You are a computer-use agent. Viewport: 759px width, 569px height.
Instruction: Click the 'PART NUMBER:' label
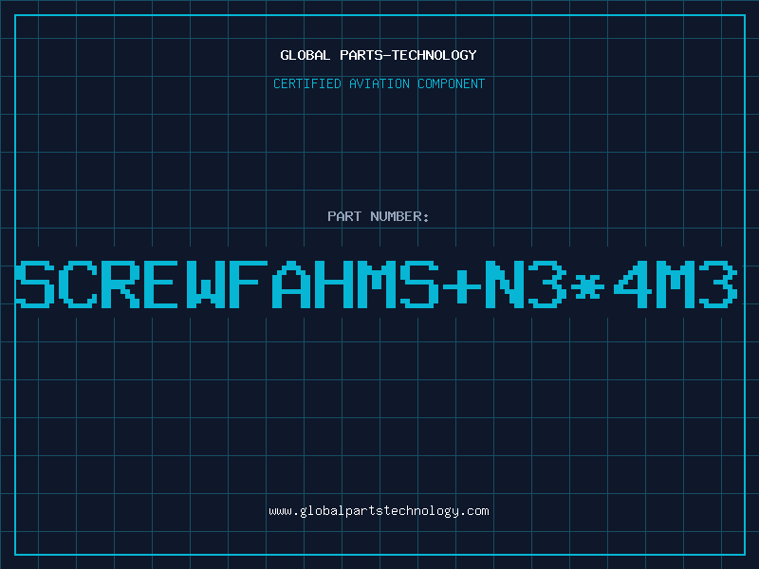379,216
